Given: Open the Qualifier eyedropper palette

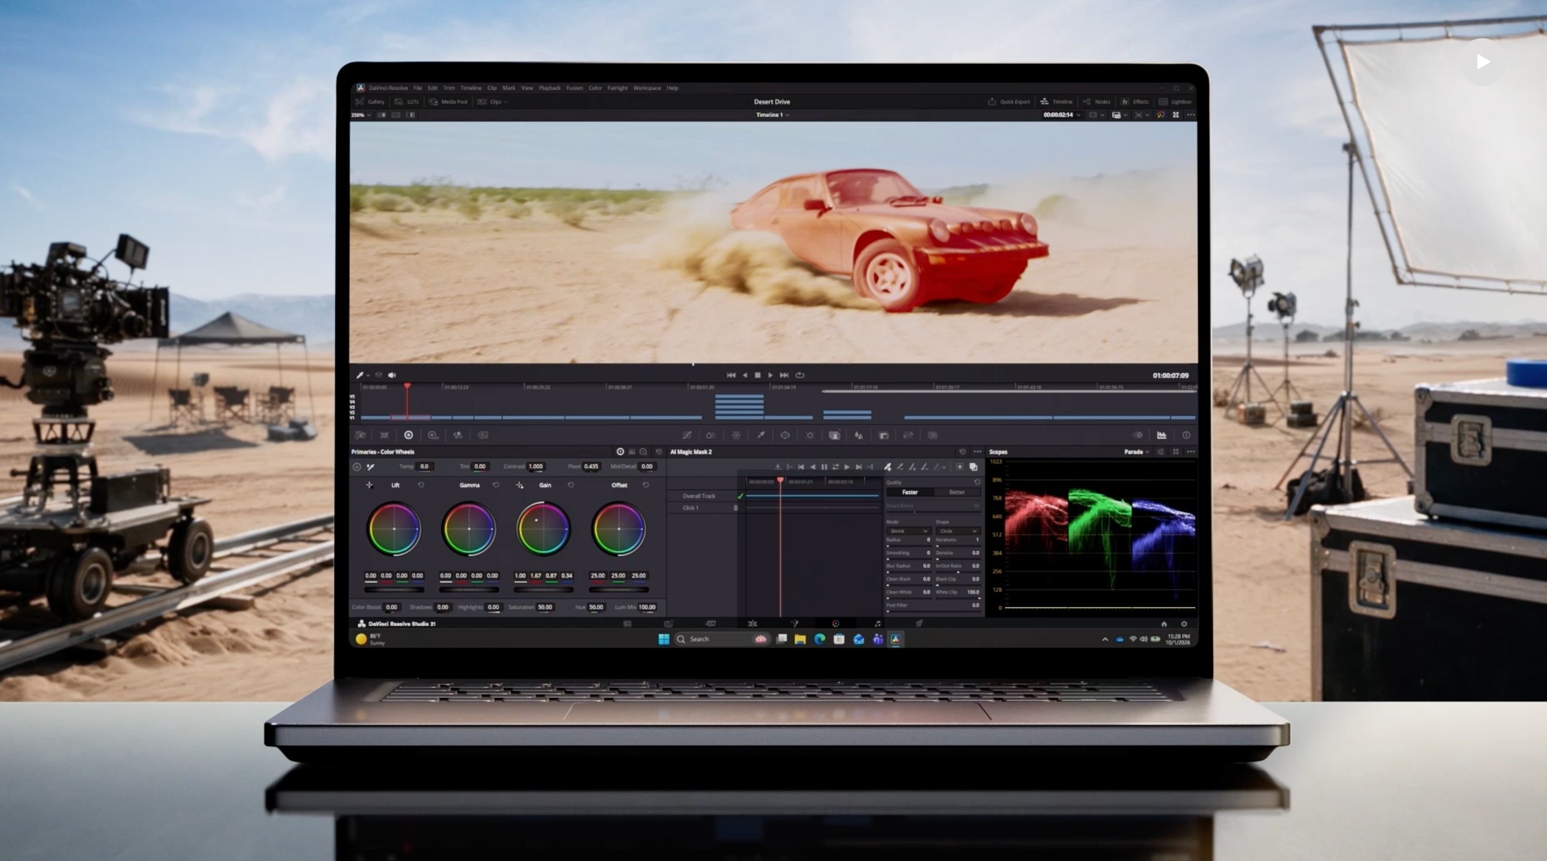Looking at the screenshot, I should coord(761,435).
